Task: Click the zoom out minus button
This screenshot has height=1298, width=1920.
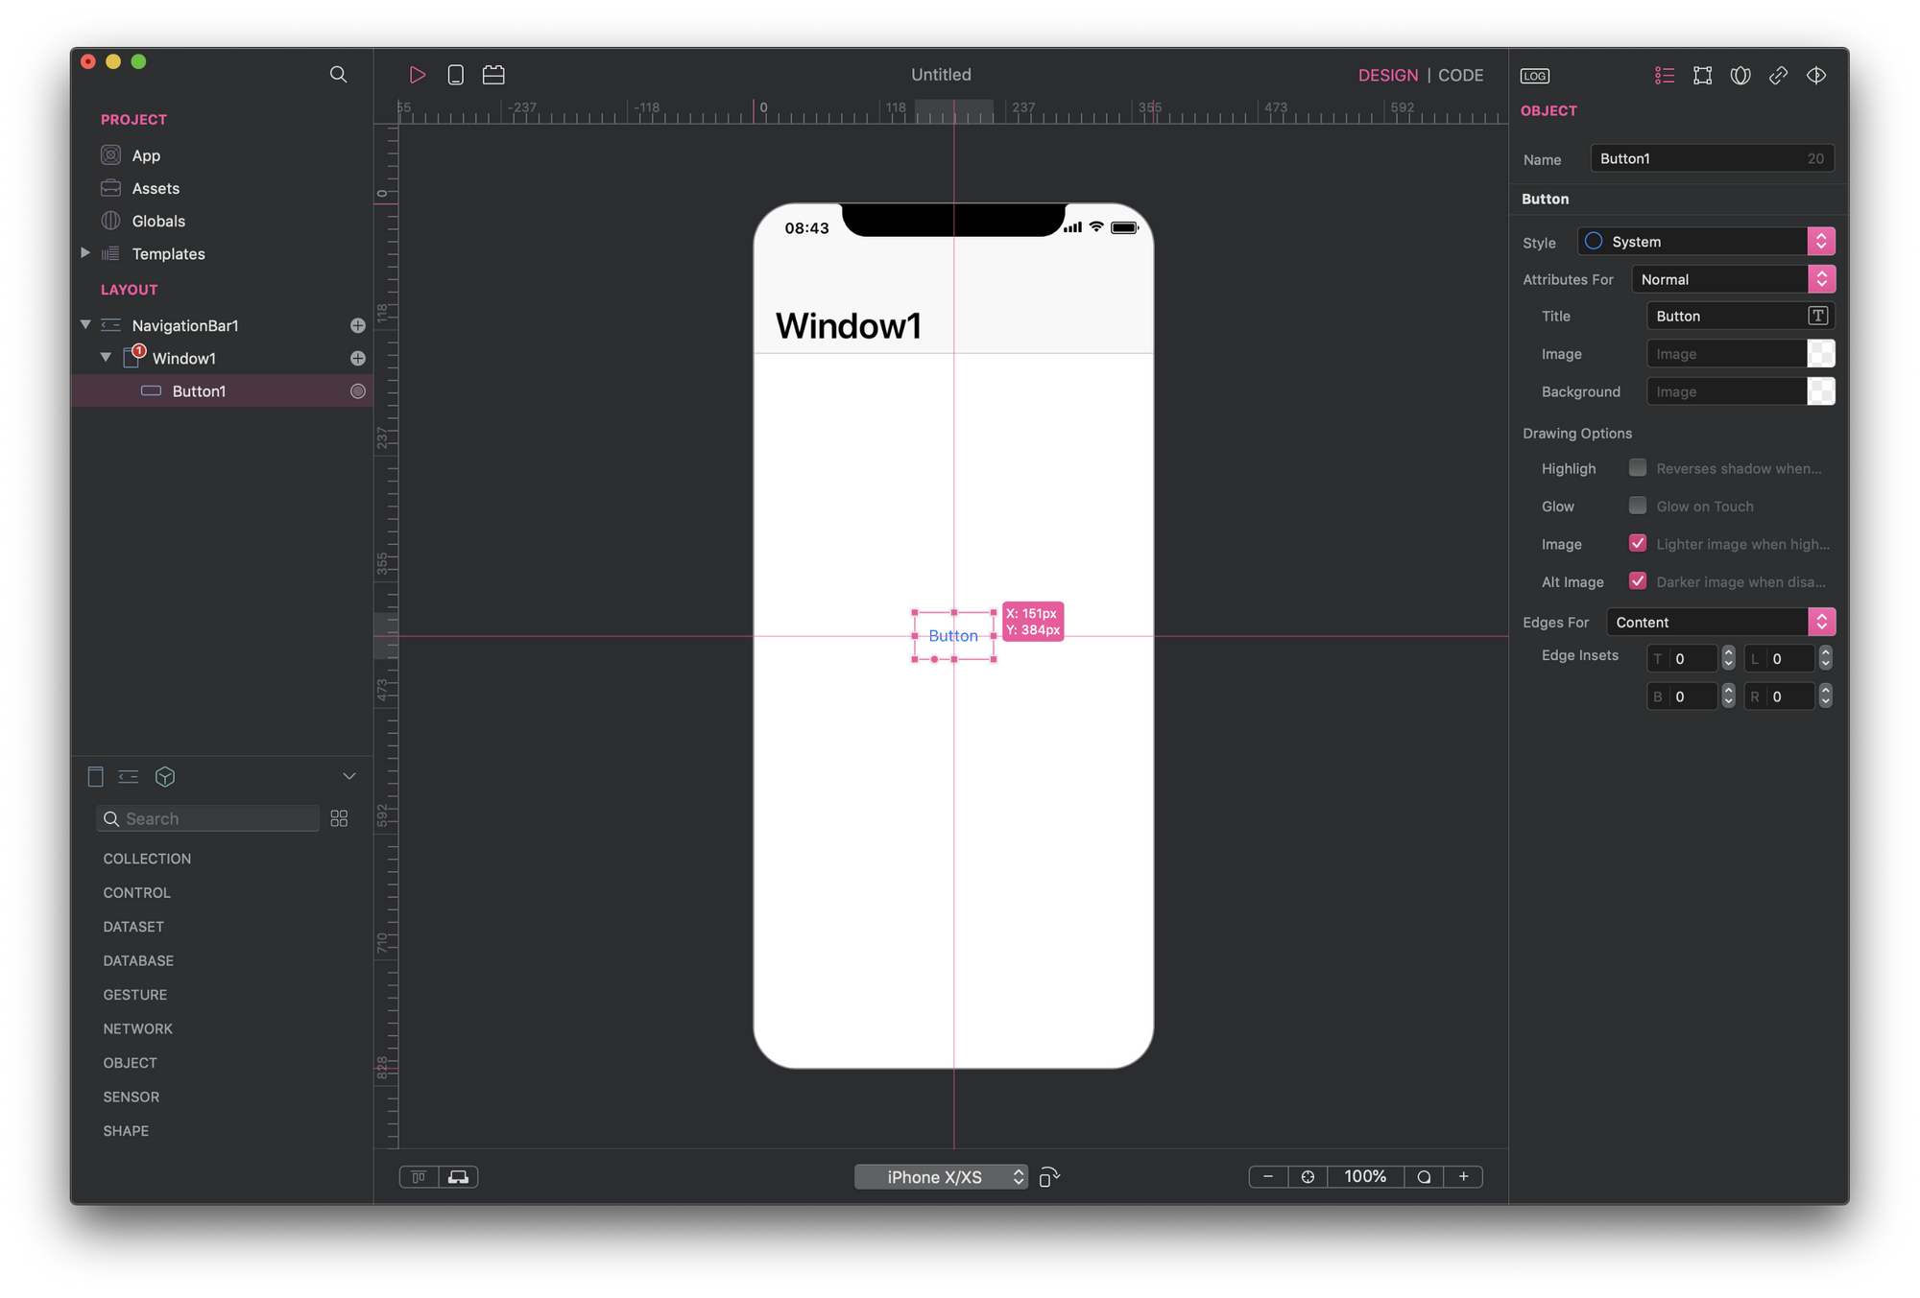Action: click(x=1268, y=1177)
